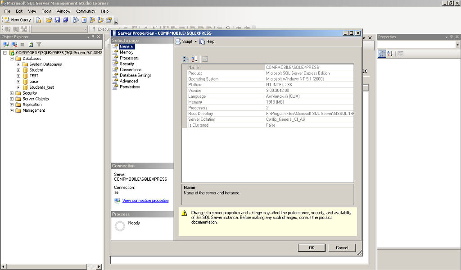Select the Advanced page
This screenshot has height=270, width=461.
click(129, 81)
